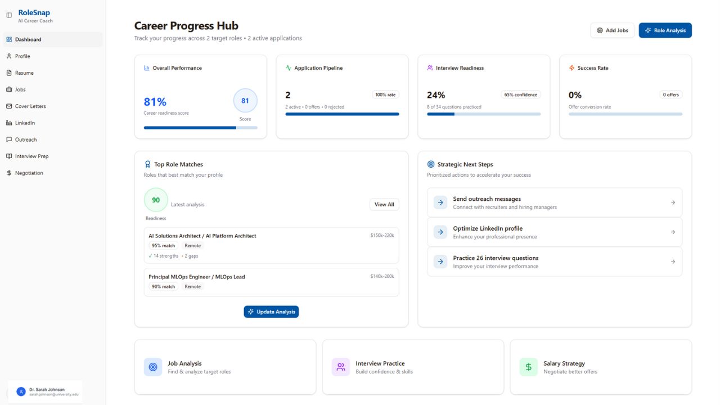Expand Practice 26 interview questions arrow
The image size is (720, 405).
click(x=673, y=262)
